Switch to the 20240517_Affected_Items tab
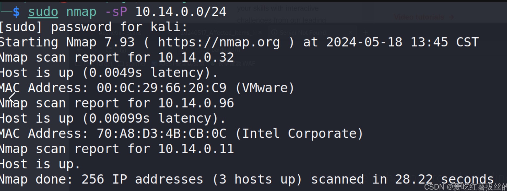The width and height of the screenshot is (507, 191). coord(217,33)
